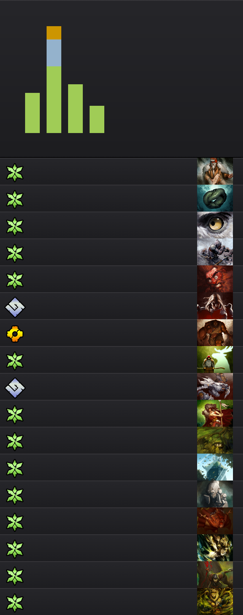Click green leaf icon beside angry red face card
Image resolution: width=243 pixels, height=615 pixels.
pos(15,280)
